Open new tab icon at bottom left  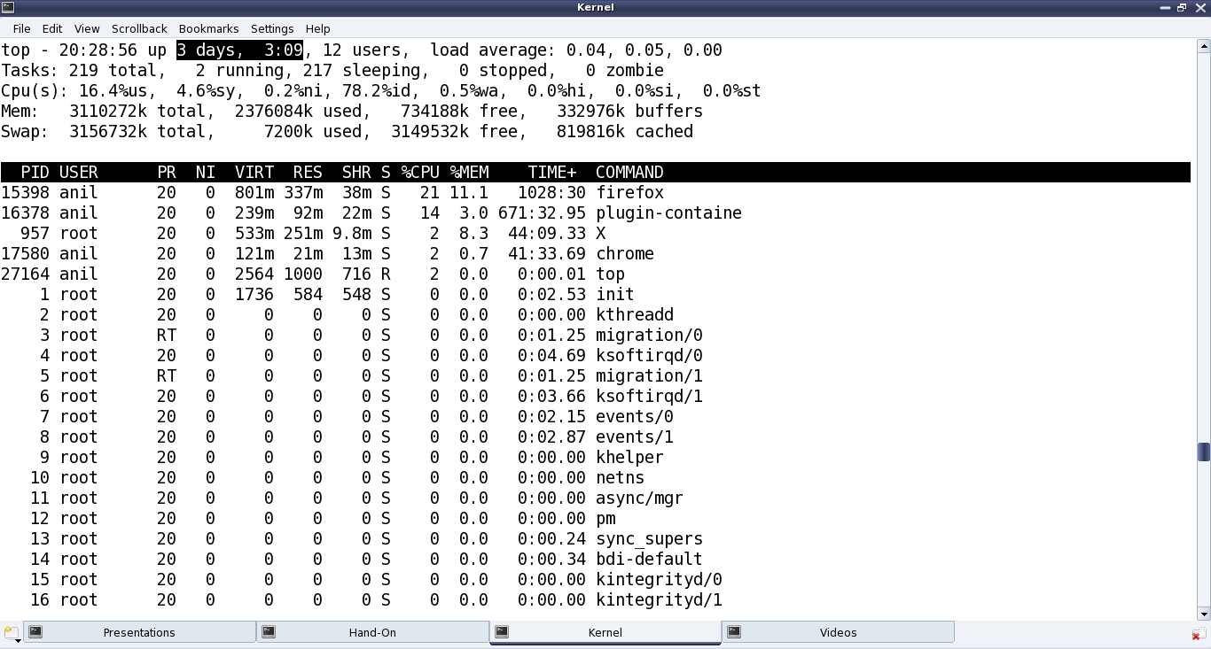(12, 633)
